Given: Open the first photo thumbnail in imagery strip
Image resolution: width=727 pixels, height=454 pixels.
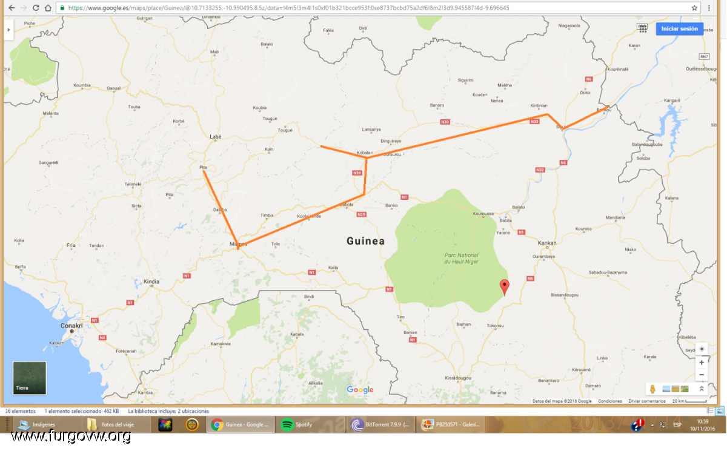Looking at the screenshot, I should point(666,389).
